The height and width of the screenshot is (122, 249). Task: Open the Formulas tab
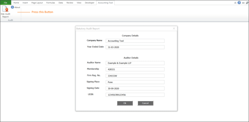click(51, 3)
